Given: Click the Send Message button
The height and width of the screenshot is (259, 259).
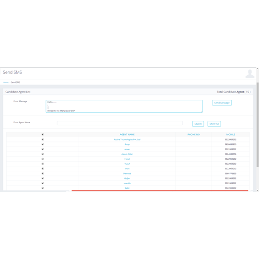Looking at the screenshot, I should click(x=222, y=103).
